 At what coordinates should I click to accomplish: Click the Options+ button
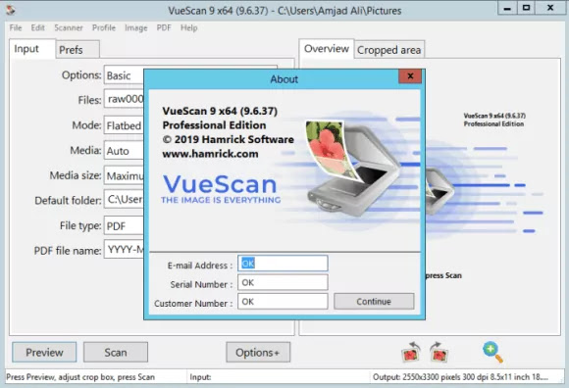[x=258, y=352]
